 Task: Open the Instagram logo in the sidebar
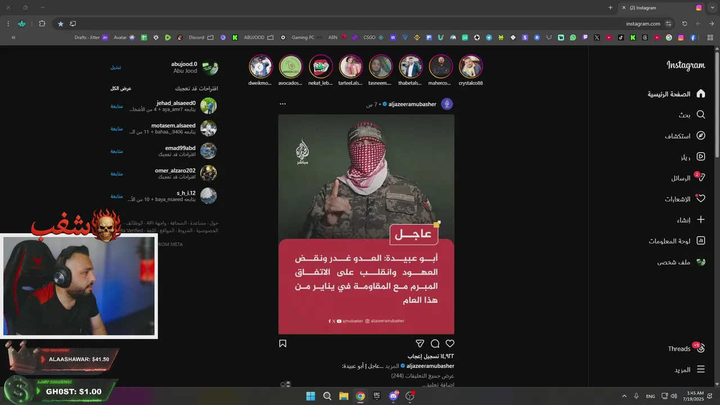(x=686, y=65)
